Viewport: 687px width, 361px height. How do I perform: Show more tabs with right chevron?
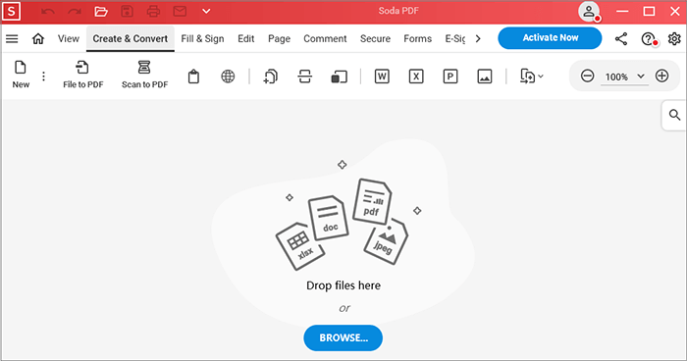478,39
